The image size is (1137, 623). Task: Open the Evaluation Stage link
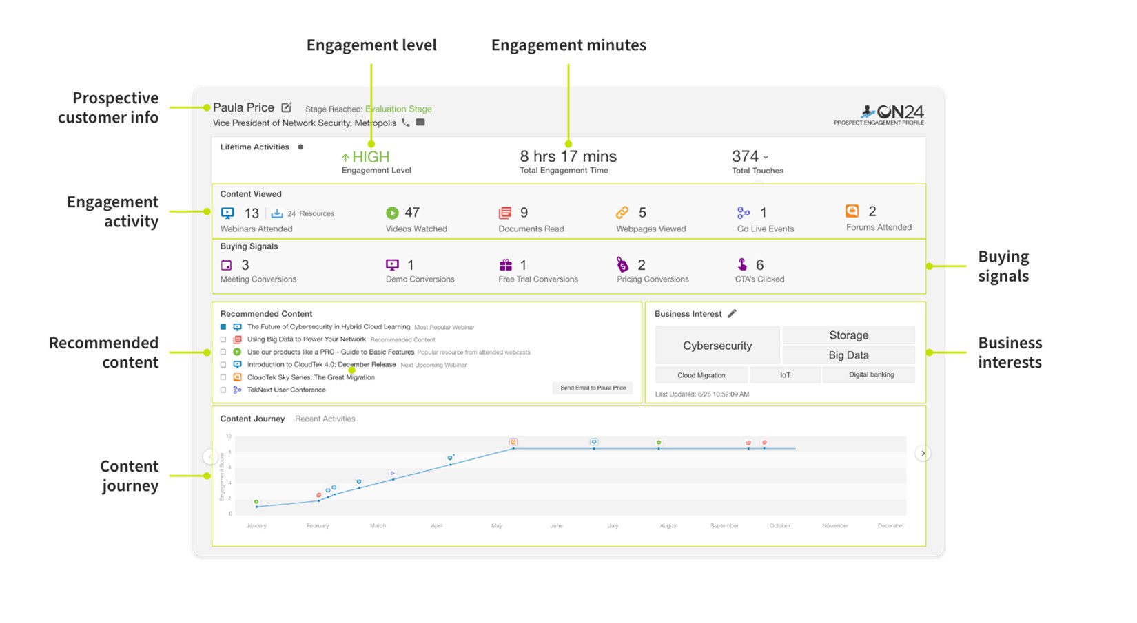point(398,109)
